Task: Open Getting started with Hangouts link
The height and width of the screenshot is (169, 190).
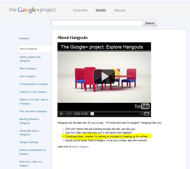Action: pyautogui.click(x=30, y=59)
